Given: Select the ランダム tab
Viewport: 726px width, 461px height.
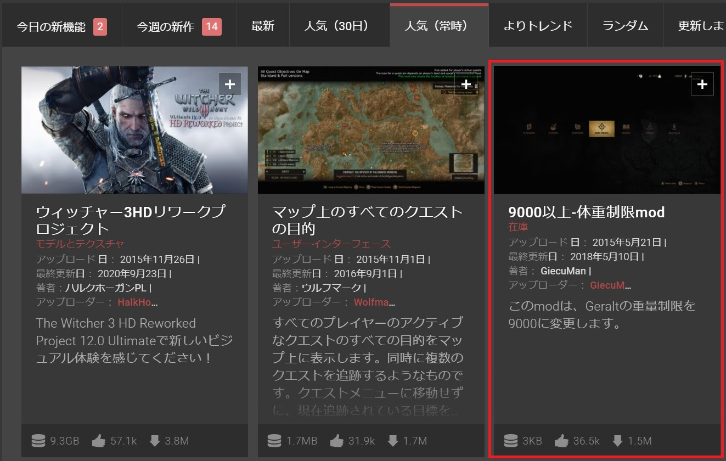Looking at the screenshot, I should click(x=624, y=25).
